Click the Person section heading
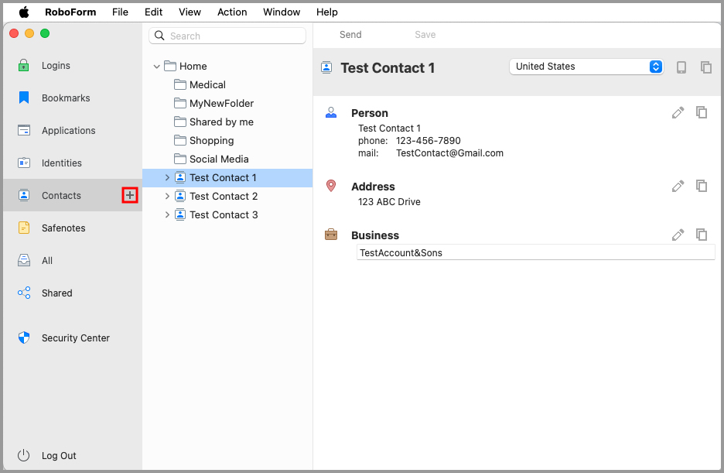This screenshot has width=724, height=473. (370, 113)
